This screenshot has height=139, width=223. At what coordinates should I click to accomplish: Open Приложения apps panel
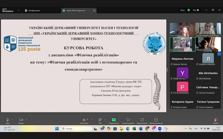(x=142, y=121)
